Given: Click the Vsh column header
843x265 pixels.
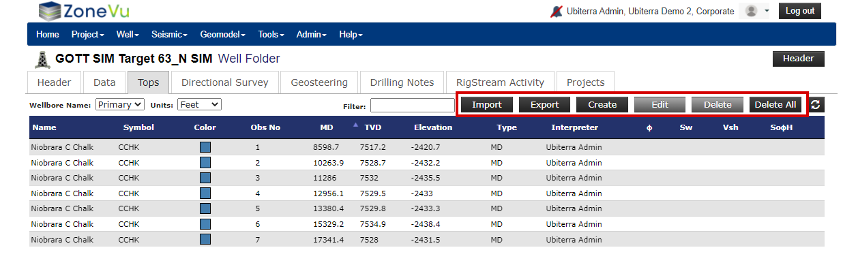Looking at the screenshot, I should 730,127.
